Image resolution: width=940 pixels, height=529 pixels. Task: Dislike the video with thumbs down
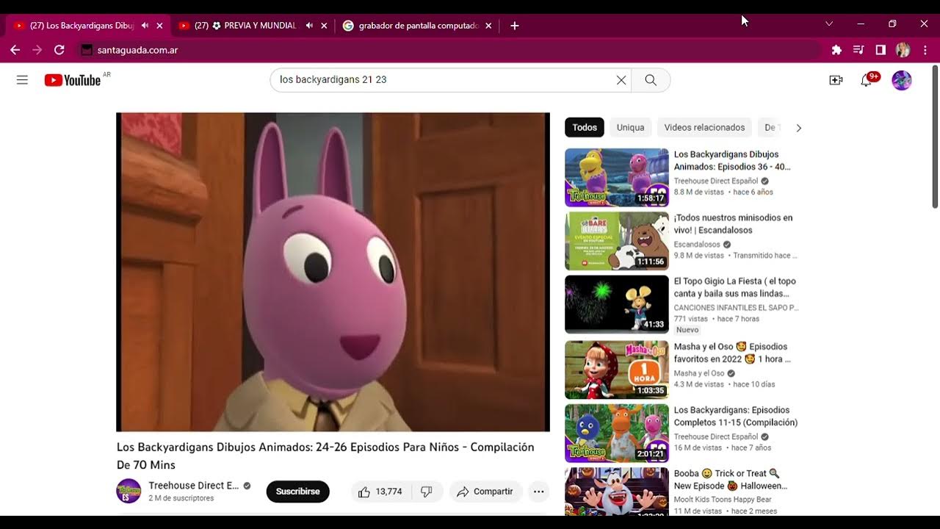click(427, 492)
